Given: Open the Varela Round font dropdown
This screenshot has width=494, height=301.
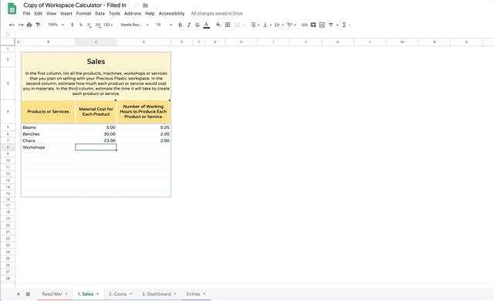Looking at the screenshot, I should (134, 25).
